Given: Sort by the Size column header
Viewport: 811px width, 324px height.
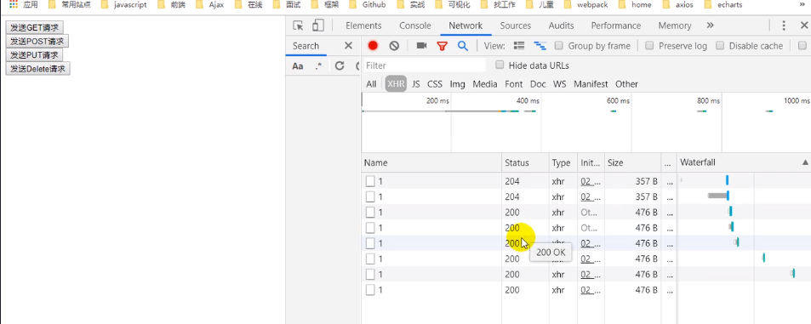Looking at the screenshot, I should [633, 162].
